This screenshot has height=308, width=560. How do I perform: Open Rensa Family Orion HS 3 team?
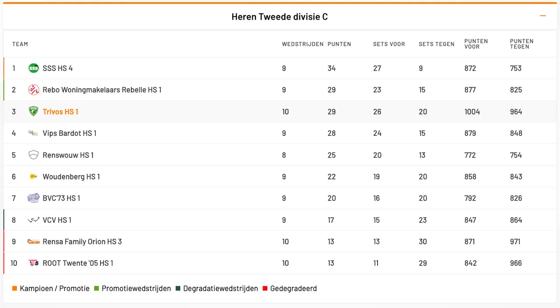82,242
